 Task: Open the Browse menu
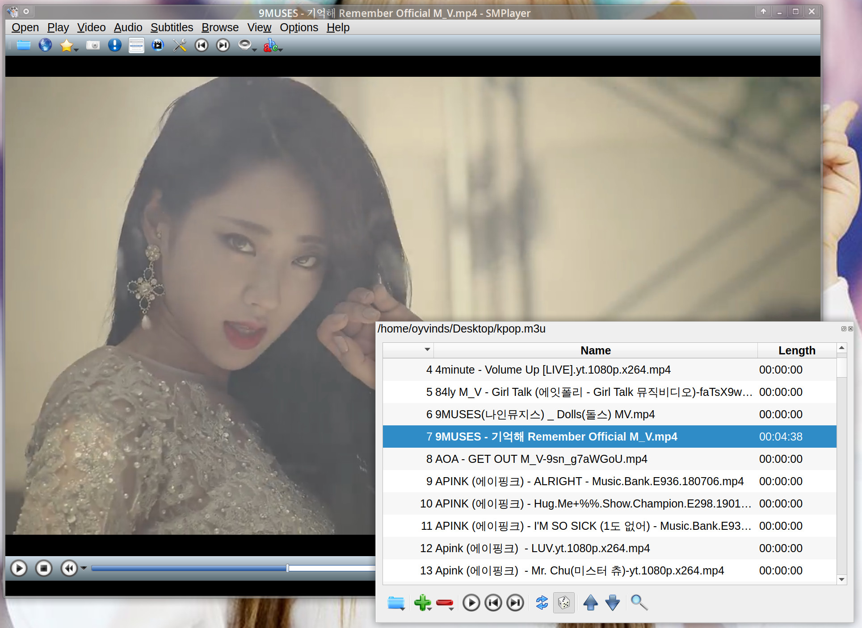pos(220,27)
